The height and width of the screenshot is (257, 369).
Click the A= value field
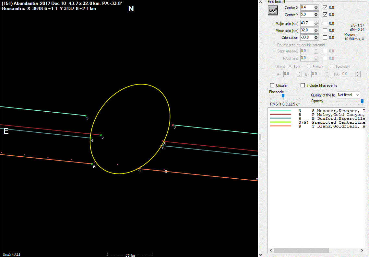pos(290,74)
